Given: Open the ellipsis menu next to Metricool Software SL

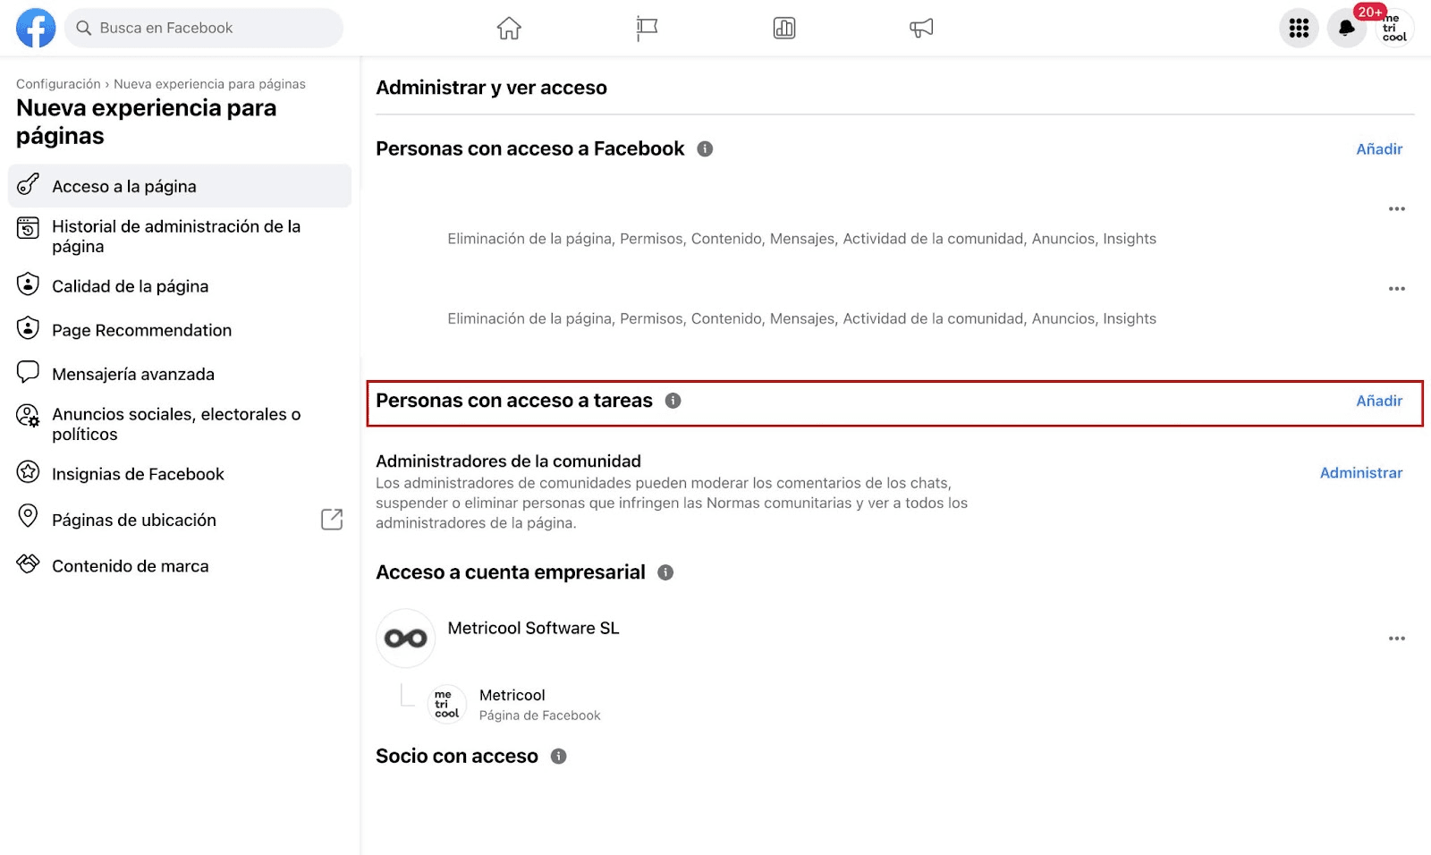Looking at the screenshot, I should pyautogui.click(x=1396, y=638).
